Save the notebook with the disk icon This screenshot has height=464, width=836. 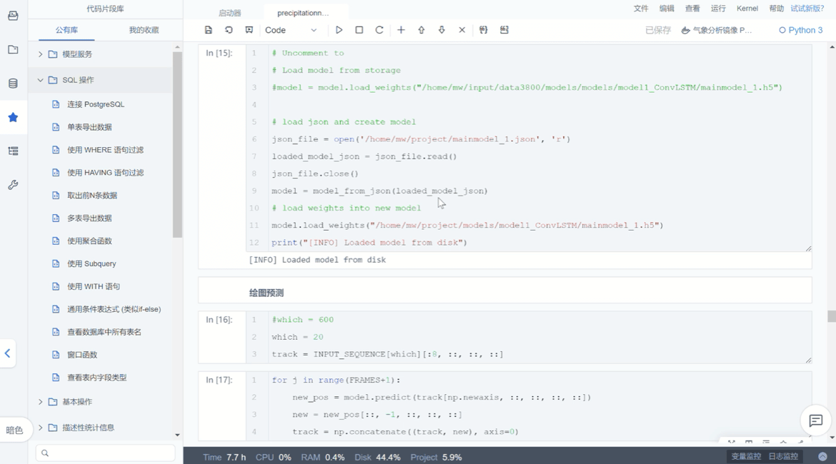pos(209,31)
